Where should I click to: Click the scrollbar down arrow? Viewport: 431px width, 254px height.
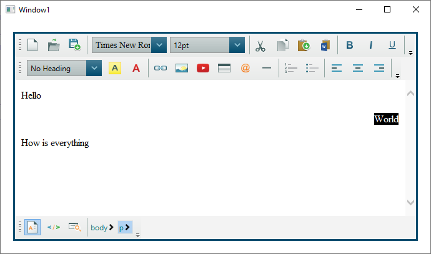tap(410, 202)
